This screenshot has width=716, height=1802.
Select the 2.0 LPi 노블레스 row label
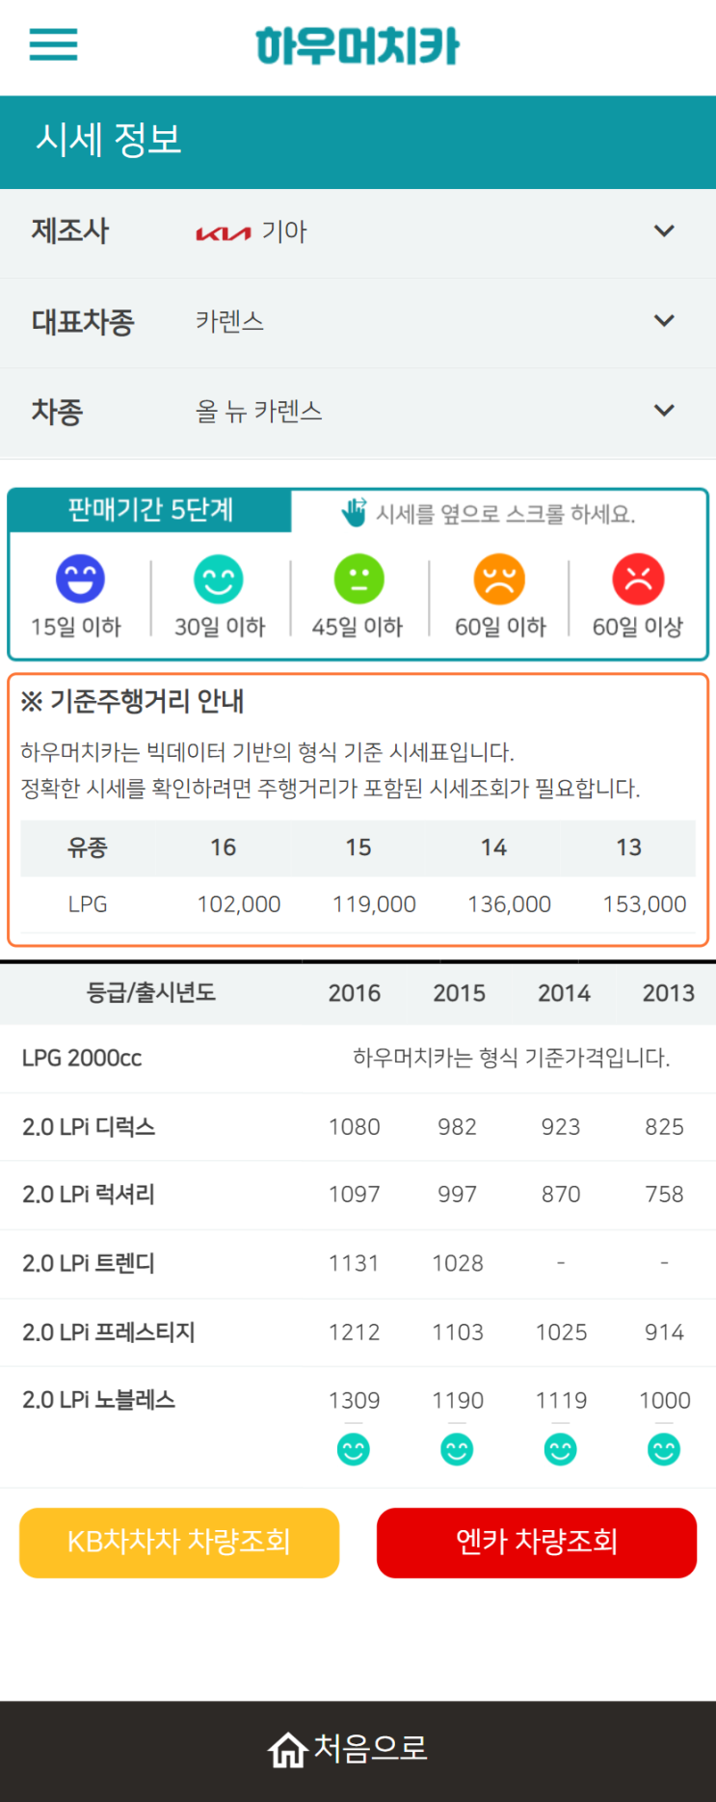(99, 1400)
